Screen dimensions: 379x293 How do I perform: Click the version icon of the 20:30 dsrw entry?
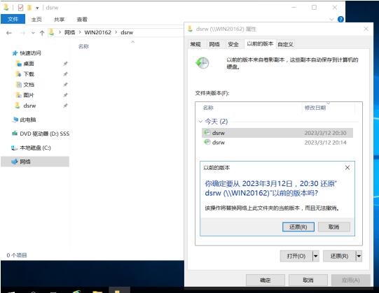tap(207, 132)
